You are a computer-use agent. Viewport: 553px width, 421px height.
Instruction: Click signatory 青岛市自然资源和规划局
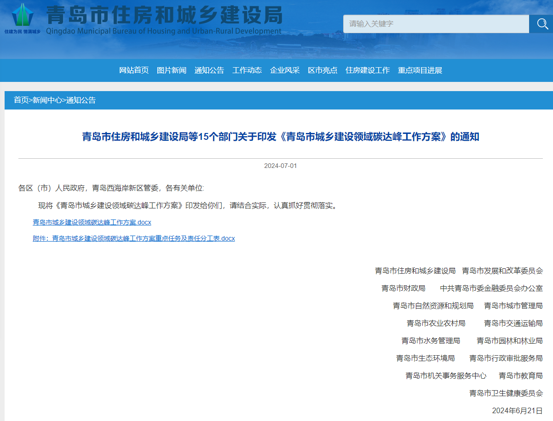click(x=433, y=306)
